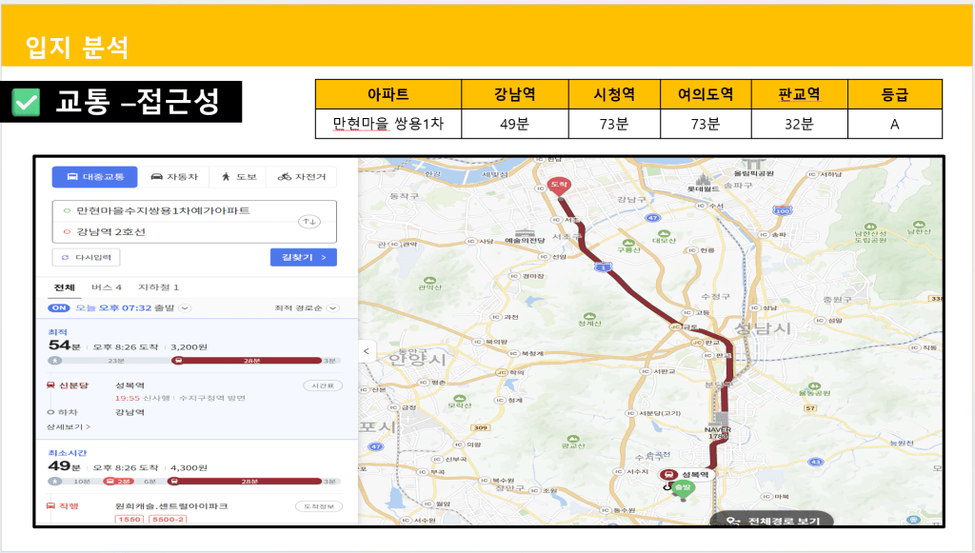The width and height of the screenshot is (975, 553).
Task: Click the 여의도역 table header
Action: pos(706,94)
